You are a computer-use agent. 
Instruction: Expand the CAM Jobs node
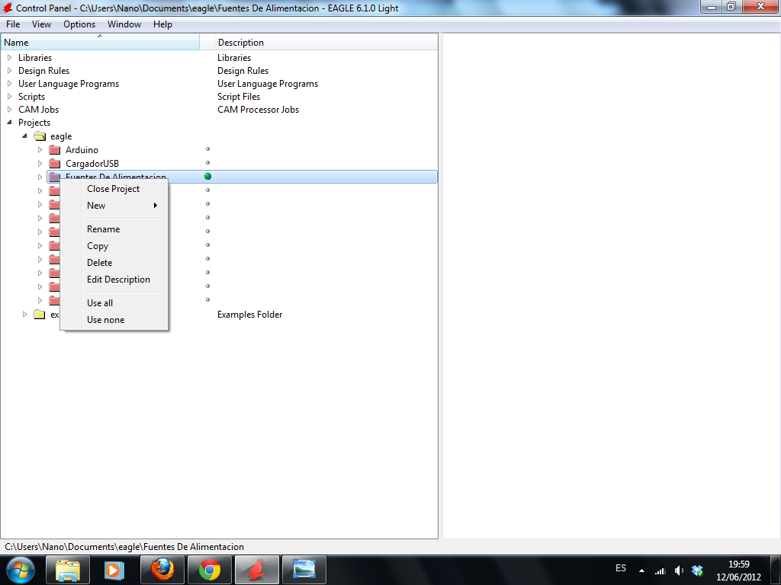point(9,110)
